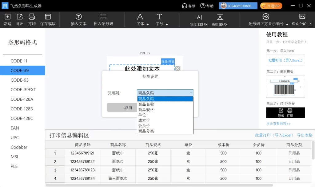Viewport: 315px width, 187px height.
Task: Choose 商品规格 in the dropdown list
Action: coord(165,110)
